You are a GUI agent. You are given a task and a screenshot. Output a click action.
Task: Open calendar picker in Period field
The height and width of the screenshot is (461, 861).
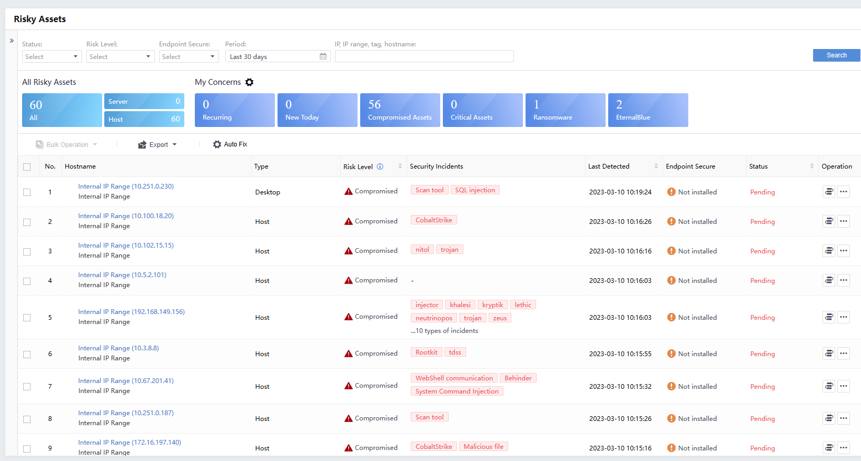point(323,56)
